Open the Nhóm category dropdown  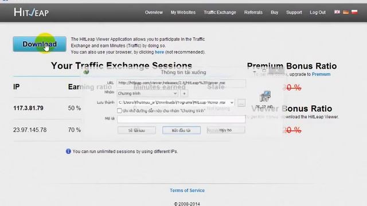click(x=147, y=93)
